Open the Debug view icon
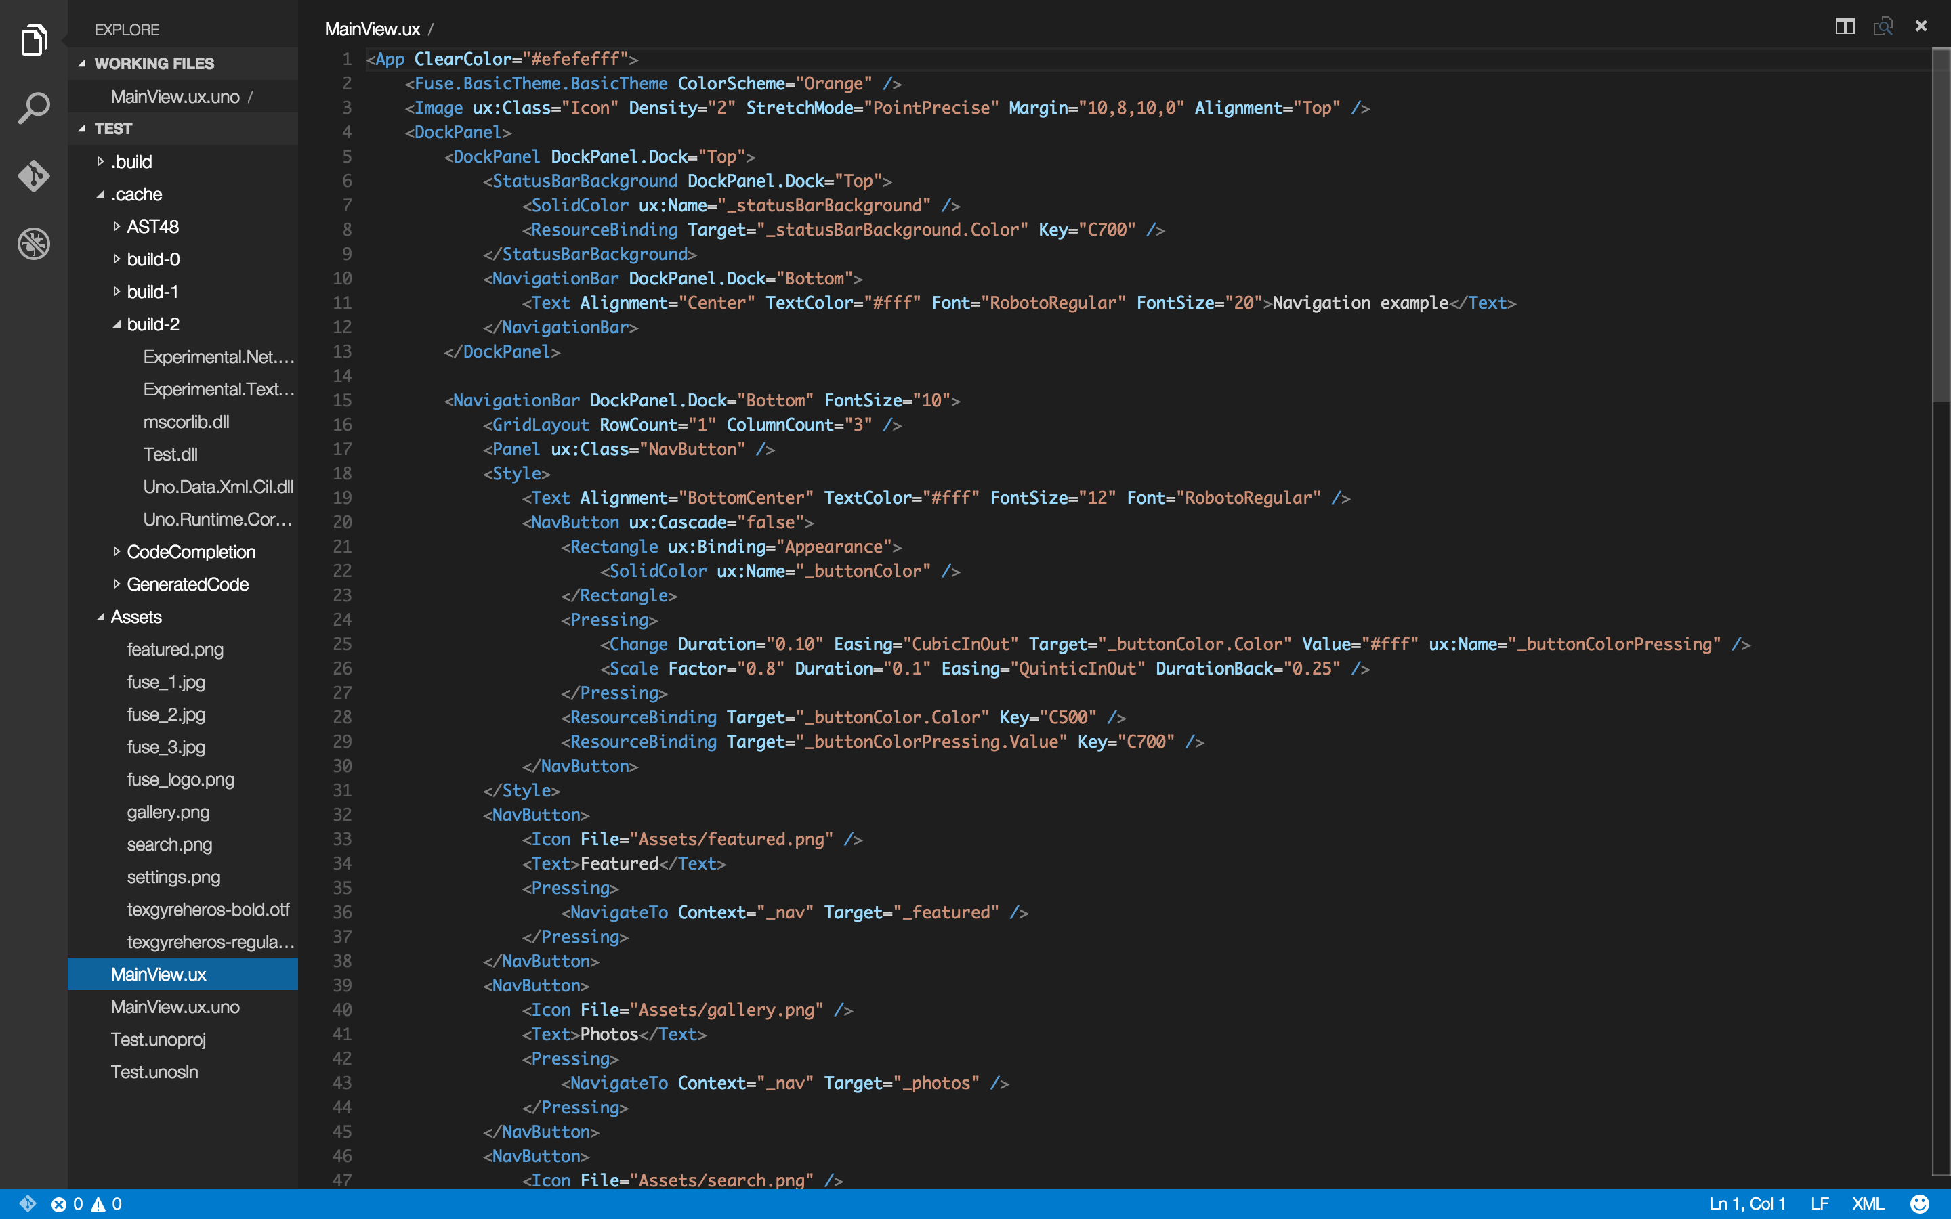Viewport: 1951px width, 1219px height. coord(33,244)
